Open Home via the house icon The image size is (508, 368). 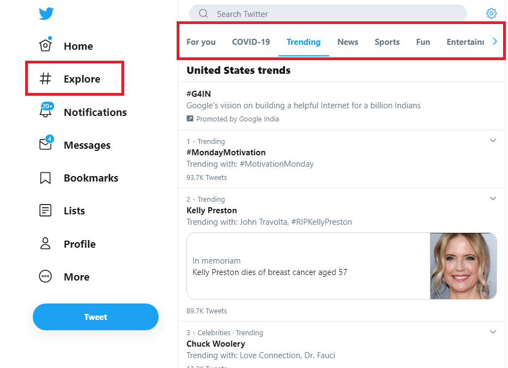tap(45, 45)
